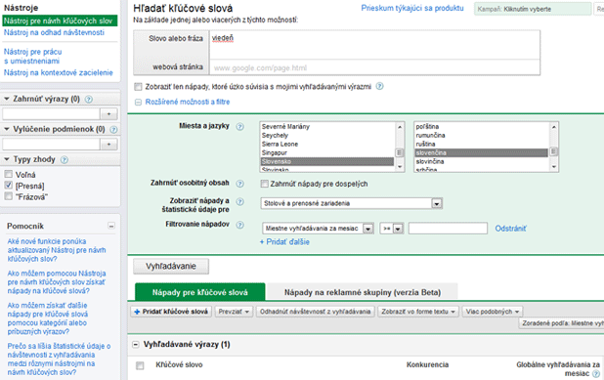
Task: Open help icon by Globálne vyhľadávania za mesiac
Action: (x=596, y=374)
